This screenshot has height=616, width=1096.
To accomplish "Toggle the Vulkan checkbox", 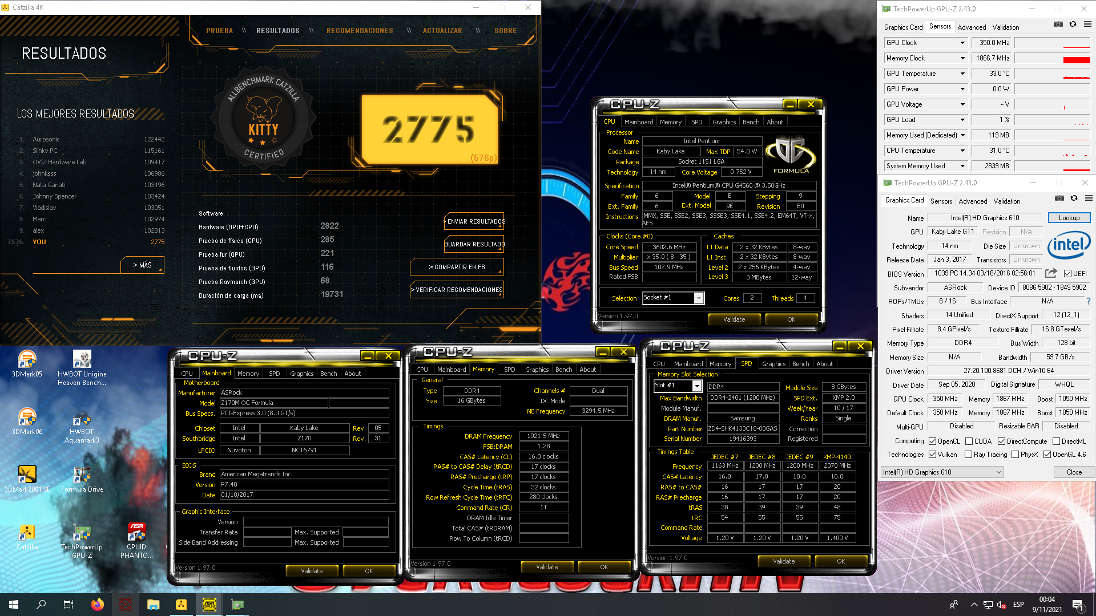I will click(932, 455).
